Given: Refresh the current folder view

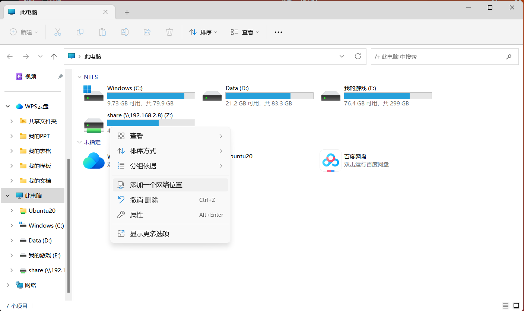Looking at the screenshot, I should tap(358, 56).
